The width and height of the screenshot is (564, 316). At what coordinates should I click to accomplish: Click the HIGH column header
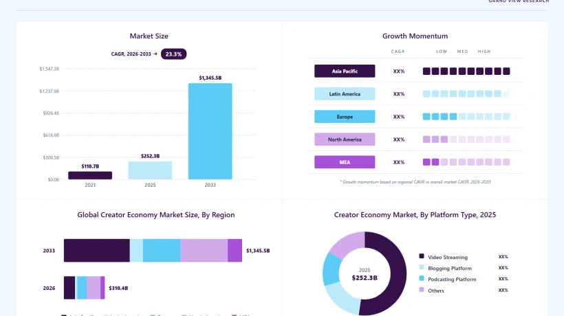484,52
